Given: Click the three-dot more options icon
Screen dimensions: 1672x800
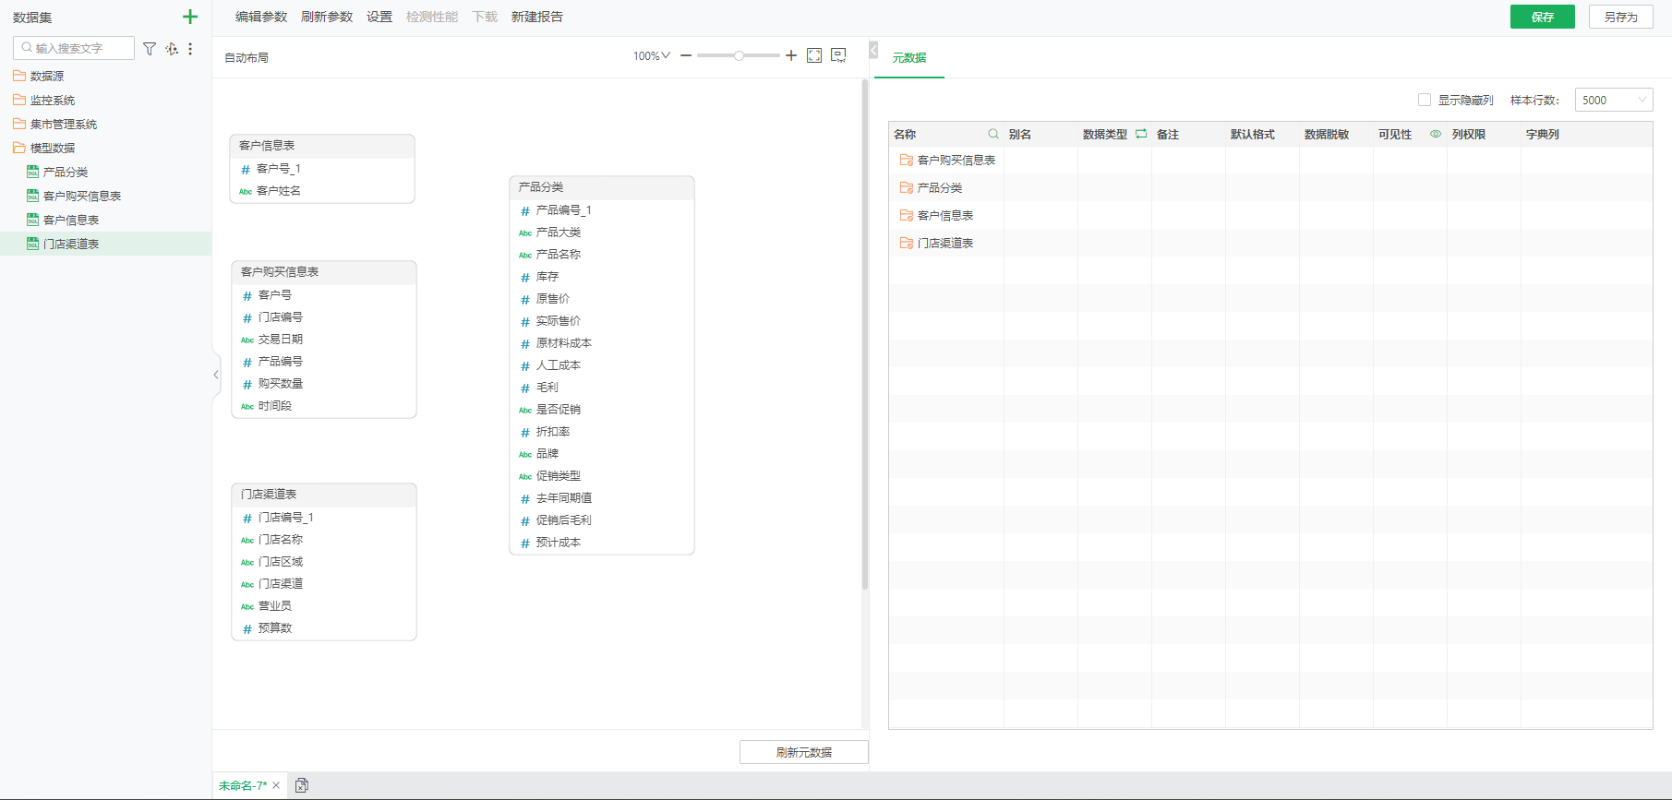Looking at the screenshot, I should coord(190,49).
